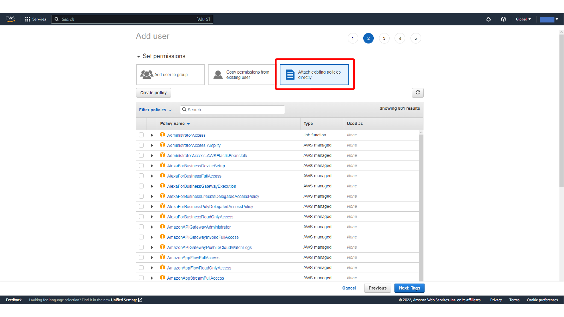The height and width of the screenshot is (317, 564).
Task: Click the AdministratorAccess policy box icon
Action: pos(162,135)
